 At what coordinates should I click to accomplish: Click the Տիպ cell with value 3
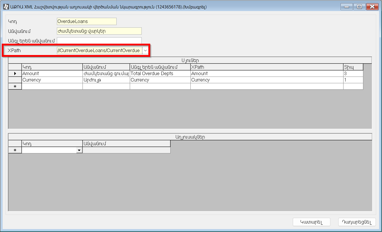tap(353, 74)
